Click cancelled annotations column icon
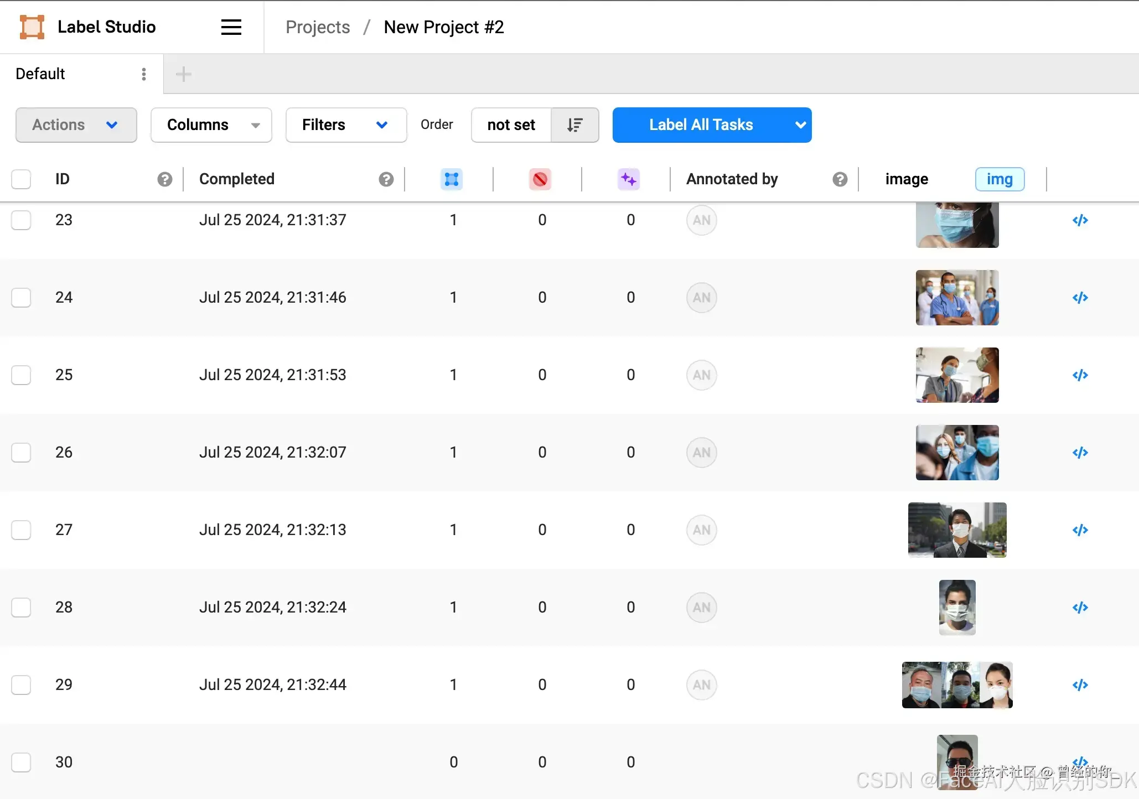1139x799 pixels. (x=540, y=179)
